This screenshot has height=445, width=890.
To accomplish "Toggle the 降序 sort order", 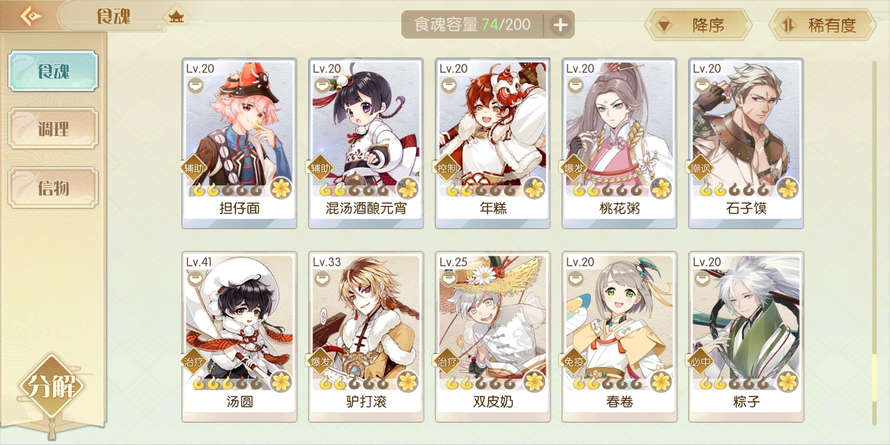I will point(698,26).
